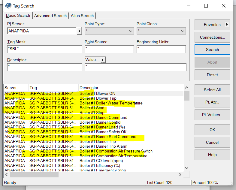The width and height of the screenshot is (236, 190).
Task: Select row 'Boiler #1 Start'
Action: [x=94, y=108]
